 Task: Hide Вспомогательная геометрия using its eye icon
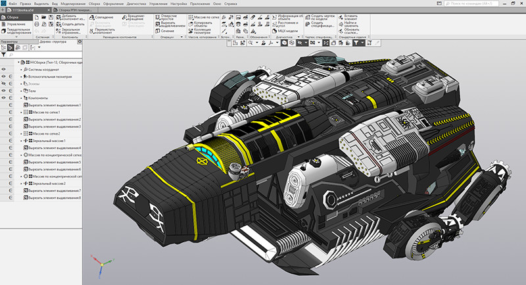pos(4,76)
